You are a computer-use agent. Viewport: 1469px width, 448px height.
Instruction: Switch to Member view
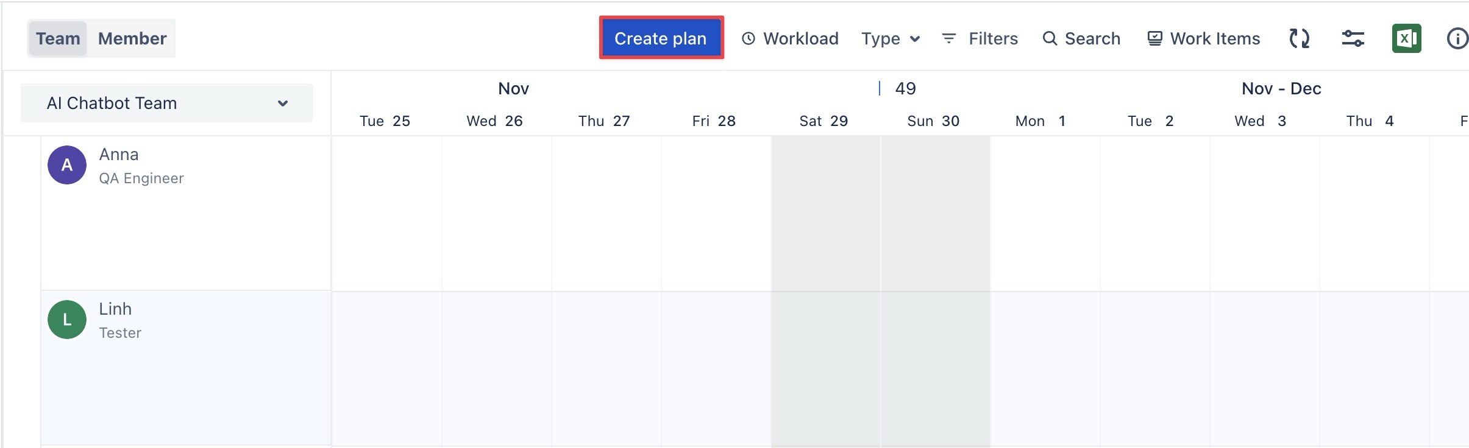coord(132,38)
